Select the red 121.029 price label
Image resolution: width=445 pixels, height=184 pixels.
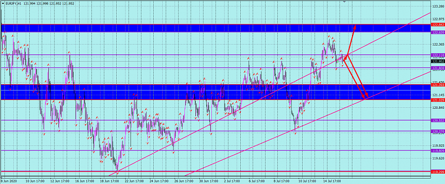(438, 100)
